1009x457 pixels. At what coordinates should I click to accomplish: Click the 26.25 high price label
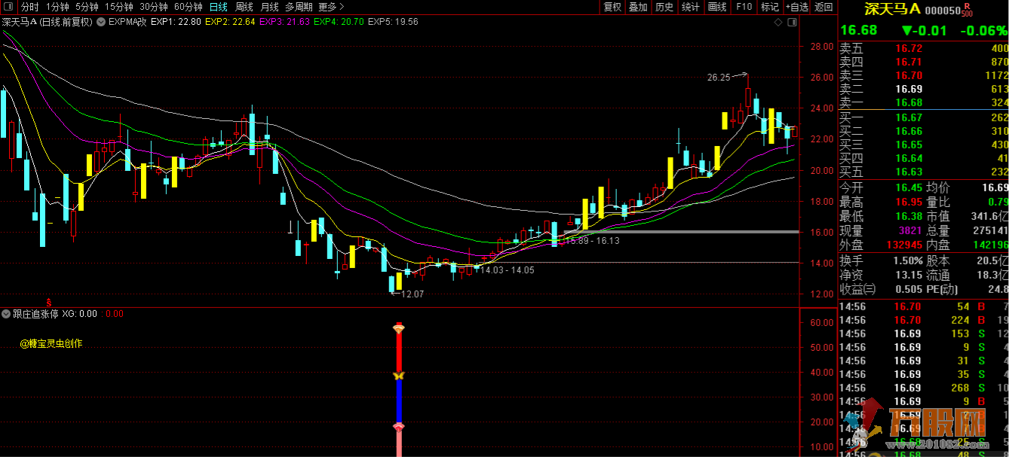click(x=719, y=77)
